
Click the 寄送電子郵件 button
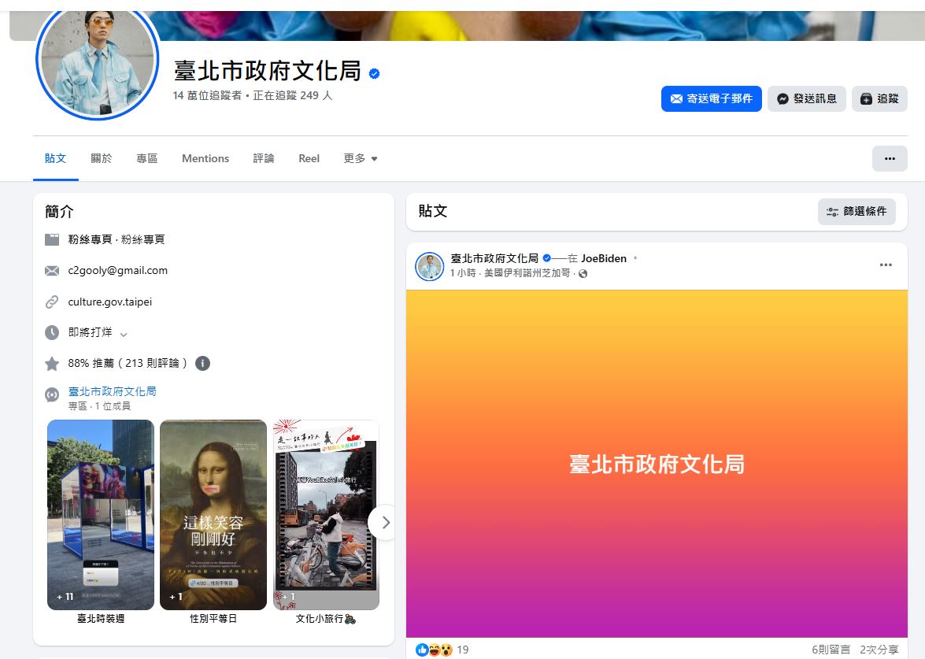[x=712, y=98]
